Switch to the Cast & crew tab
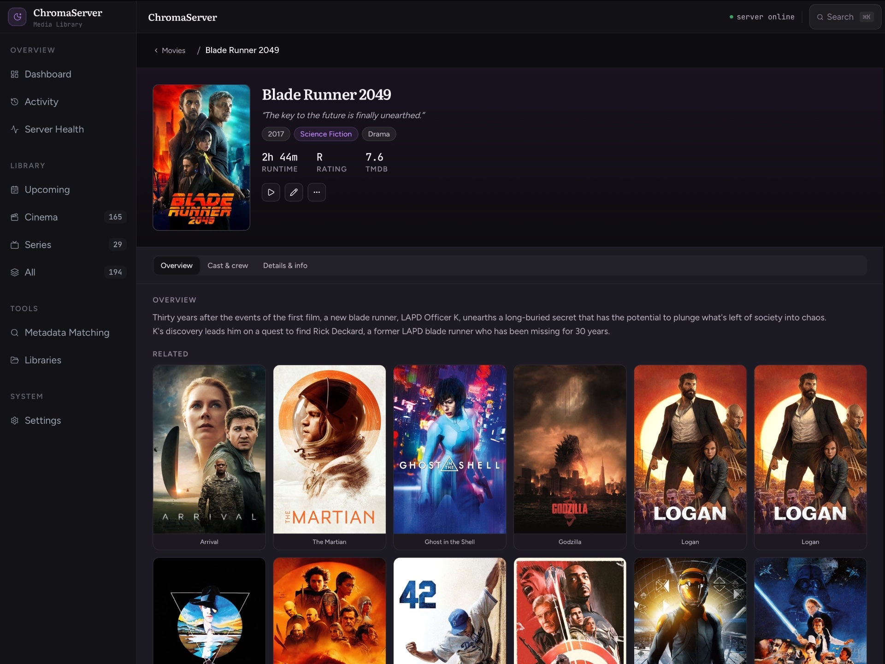The height and width of the screenshot is (664, 885). coord(228,266)
